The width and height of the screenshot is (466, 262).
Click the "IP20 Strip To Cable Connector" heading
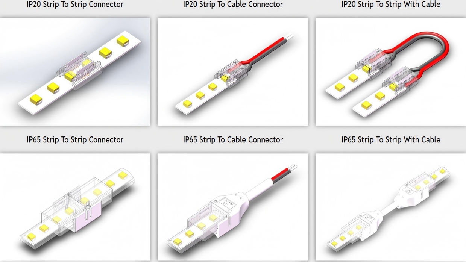point(233,5)
